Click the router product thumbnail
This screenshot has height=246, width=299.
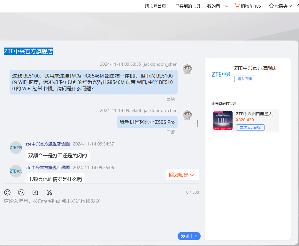click(223, 121)
